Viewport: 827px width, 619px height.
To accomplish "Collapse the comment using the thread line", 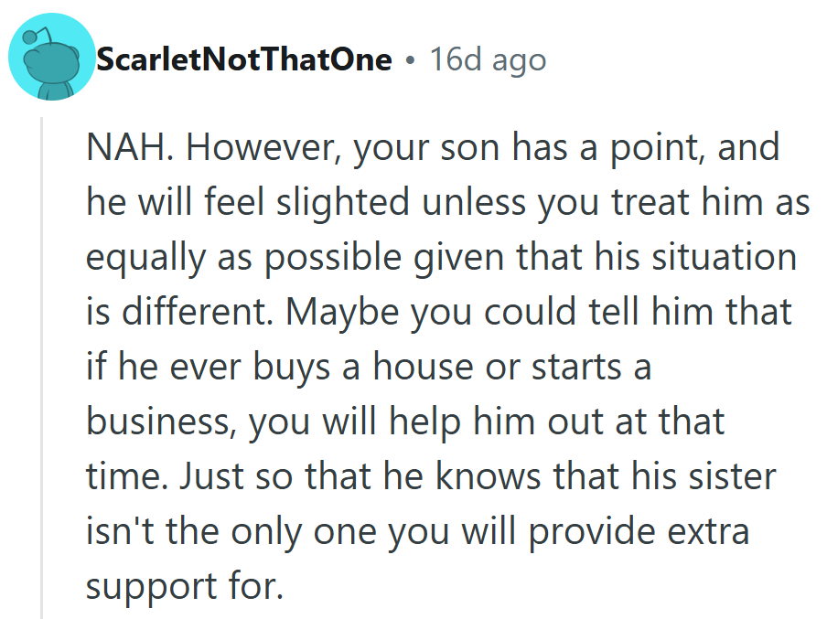I will tap(41, 366).
